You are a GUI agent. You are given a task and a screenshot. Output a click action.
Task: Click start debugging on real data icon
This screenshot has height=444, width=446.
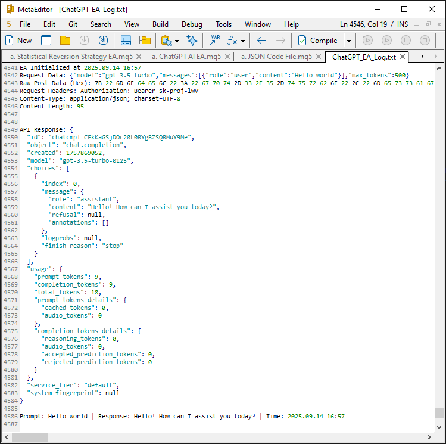click(x=367, y=41)
